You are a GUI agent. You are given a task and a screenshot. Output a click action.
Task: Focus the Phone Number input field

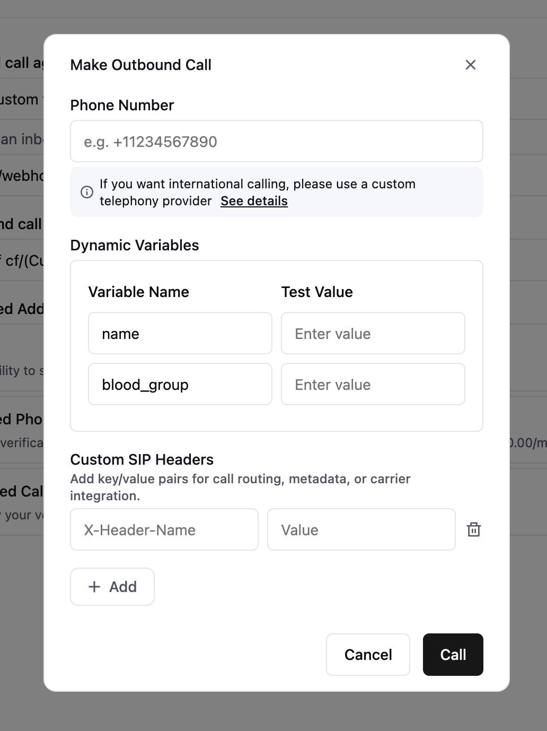tap(276, 141)
